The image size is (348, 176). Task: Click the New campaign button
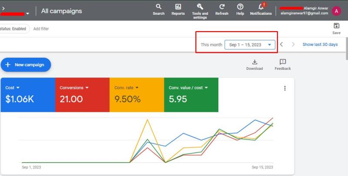click(x=26, y=65)
